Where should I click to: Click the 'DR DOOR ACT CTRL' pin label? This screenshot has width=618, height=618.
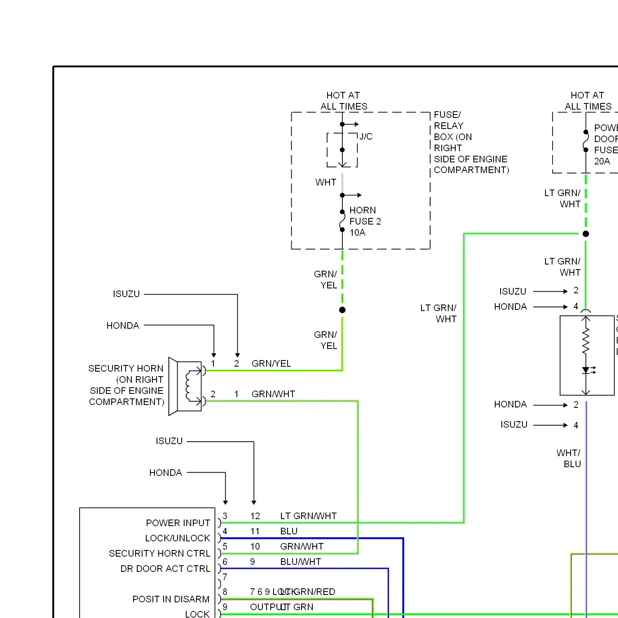point(165,569)
